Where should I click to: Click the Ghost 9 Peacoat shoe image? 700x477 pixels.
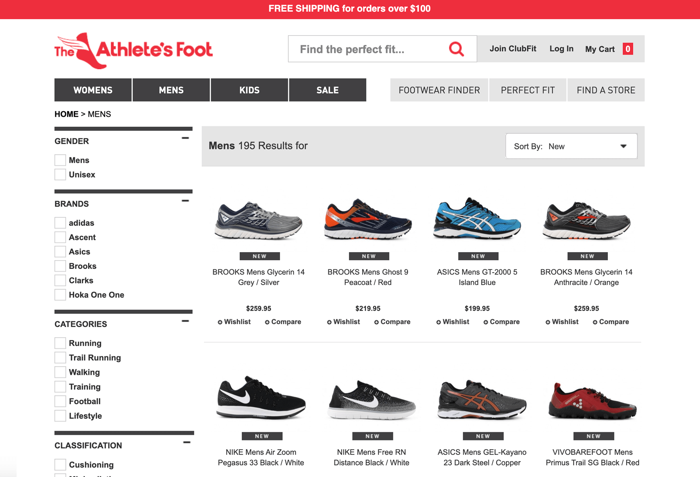tap(368, 219)
